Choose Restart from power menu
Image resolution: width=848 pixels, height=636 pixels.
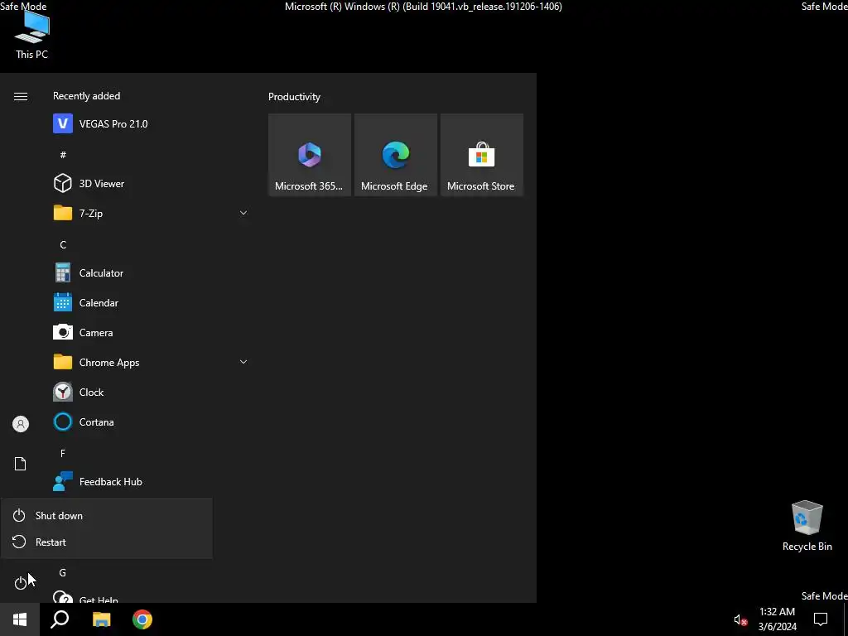click(x=107, y=542)
